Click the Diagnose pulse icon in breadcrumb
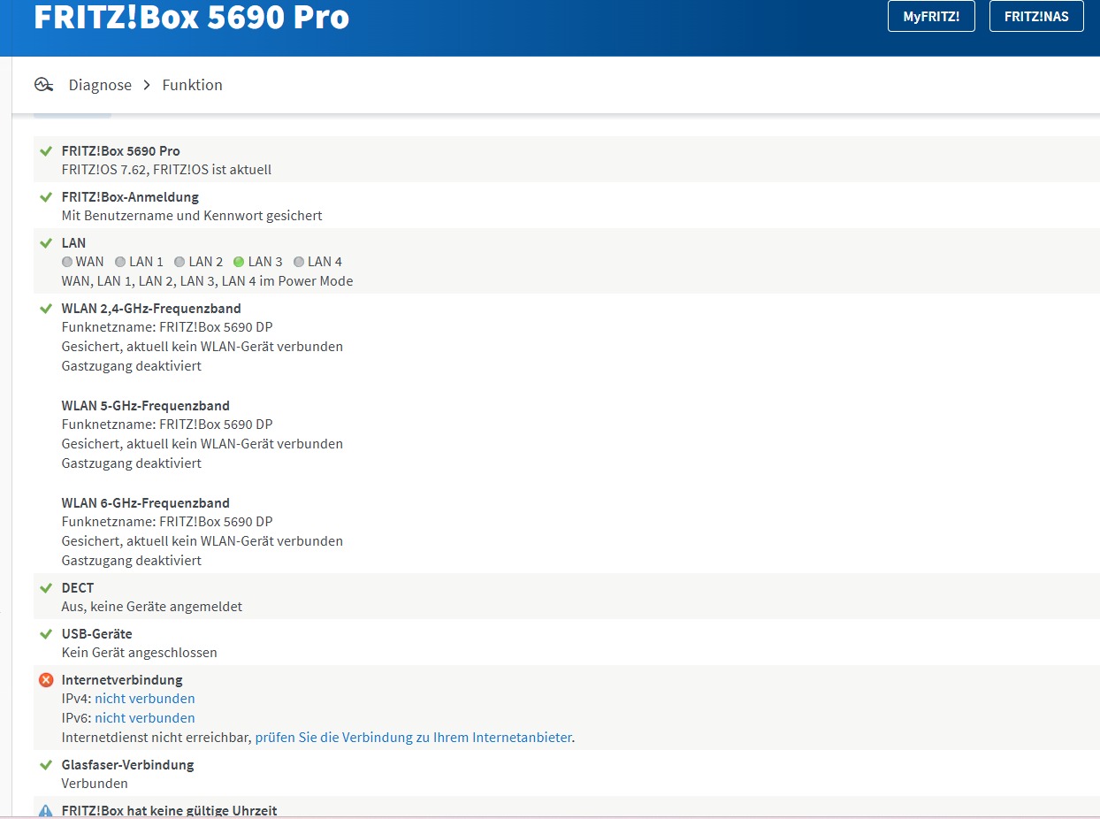The height and width of the screenshot is (819, 1100). (x=44, y=85)
